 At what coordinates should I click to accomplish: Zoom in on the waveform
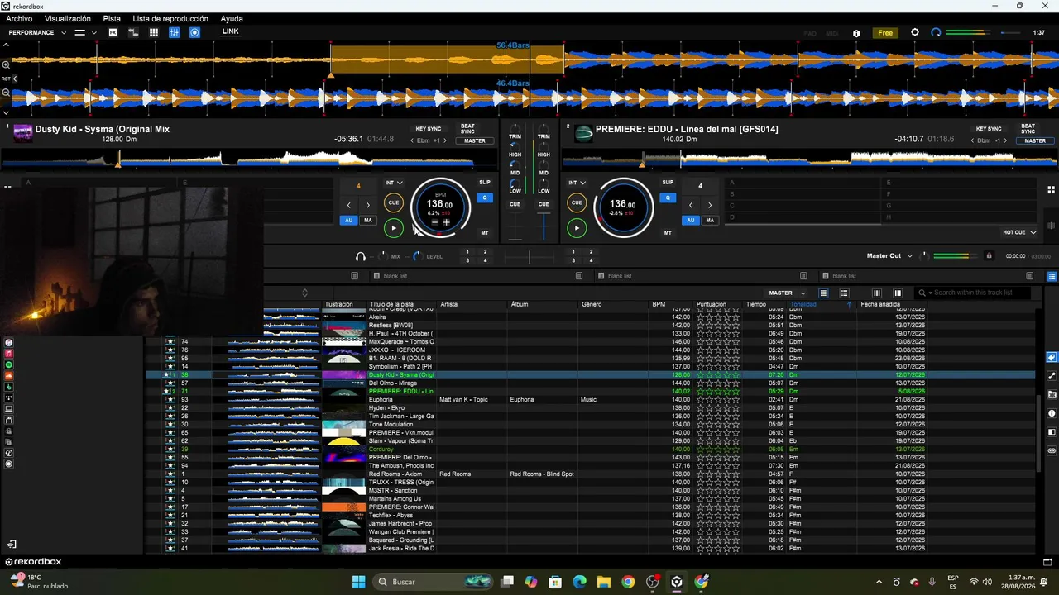click(x=6, y=64)
